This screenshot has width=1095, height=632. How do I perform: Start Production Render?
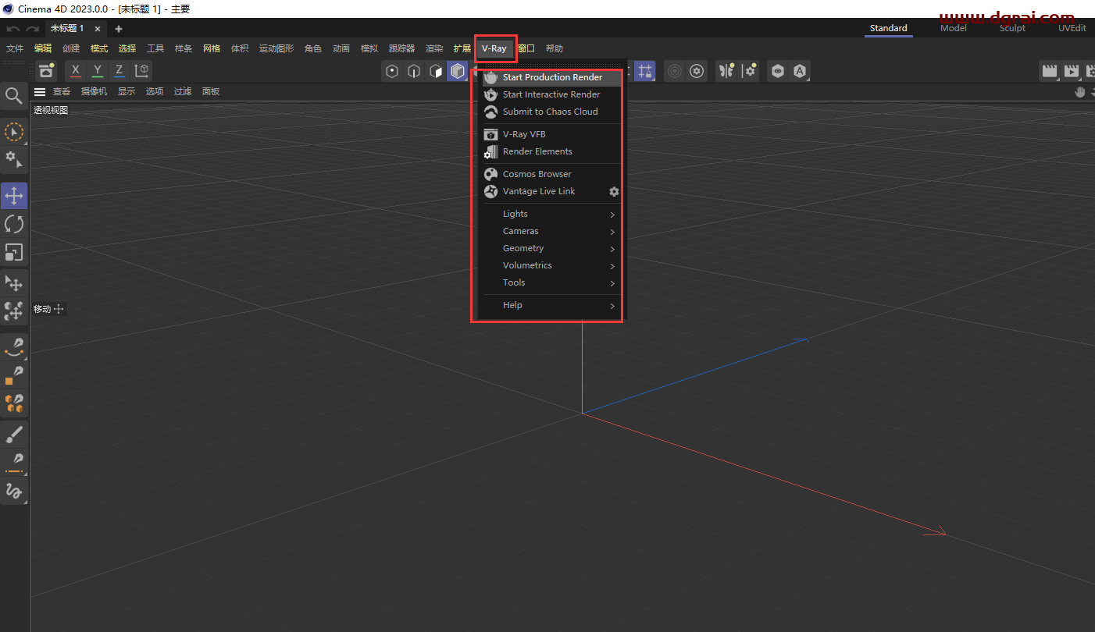click(552, 77)
